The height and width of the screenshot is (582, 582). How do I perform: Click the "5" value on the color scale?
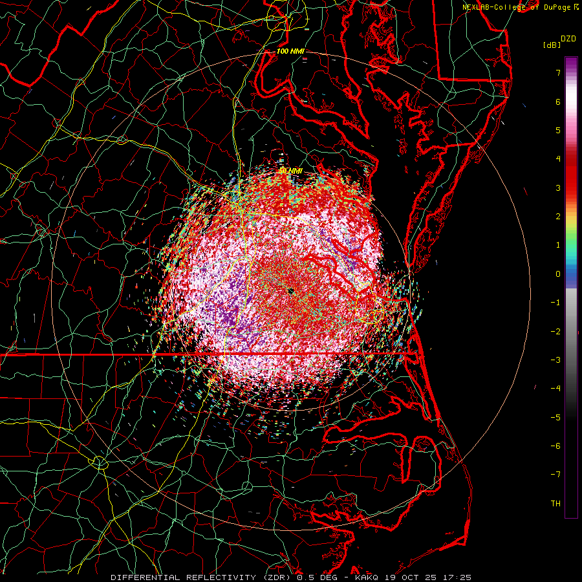point(558,130)
